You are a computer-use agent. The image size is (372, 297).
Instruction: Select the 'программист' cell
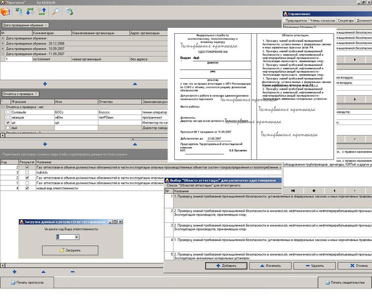pyautogui.click(x=155, y=117)
